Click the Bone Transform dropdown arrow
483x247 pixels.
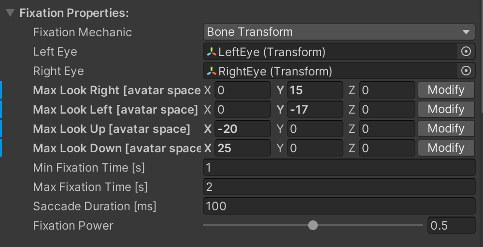click(466, 32)
